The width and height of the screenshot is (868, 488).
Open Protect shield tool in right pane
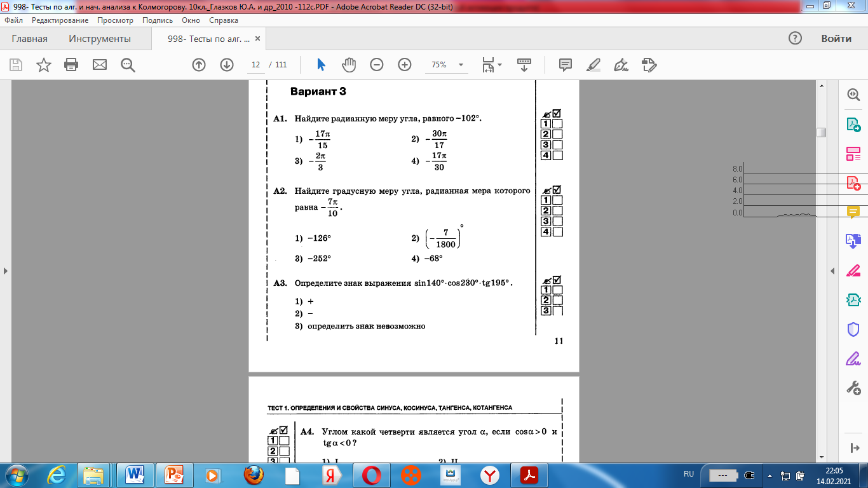point(853,329)
